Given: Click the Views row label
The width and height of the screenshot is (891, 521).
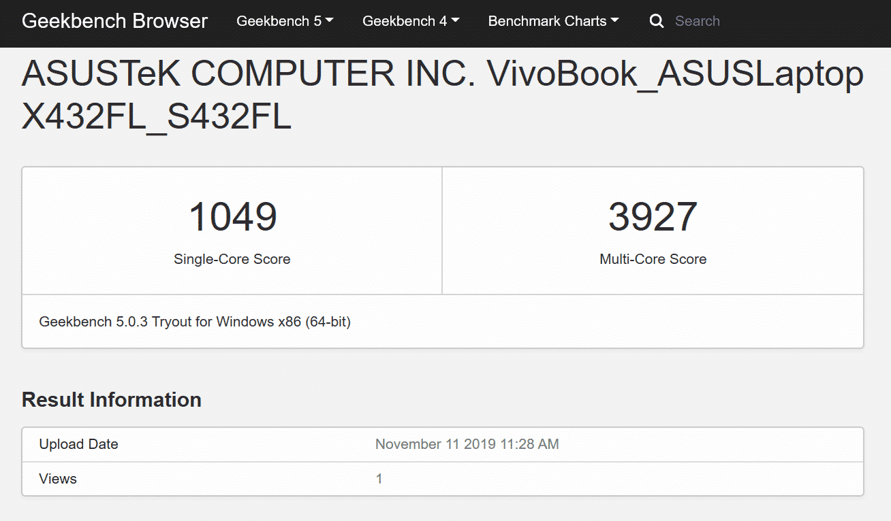Looking at the screenshot, I should coord(58,479).
